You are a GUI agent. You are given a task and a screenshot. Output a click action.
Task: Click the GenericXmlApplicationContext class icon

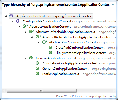(37, 68)
